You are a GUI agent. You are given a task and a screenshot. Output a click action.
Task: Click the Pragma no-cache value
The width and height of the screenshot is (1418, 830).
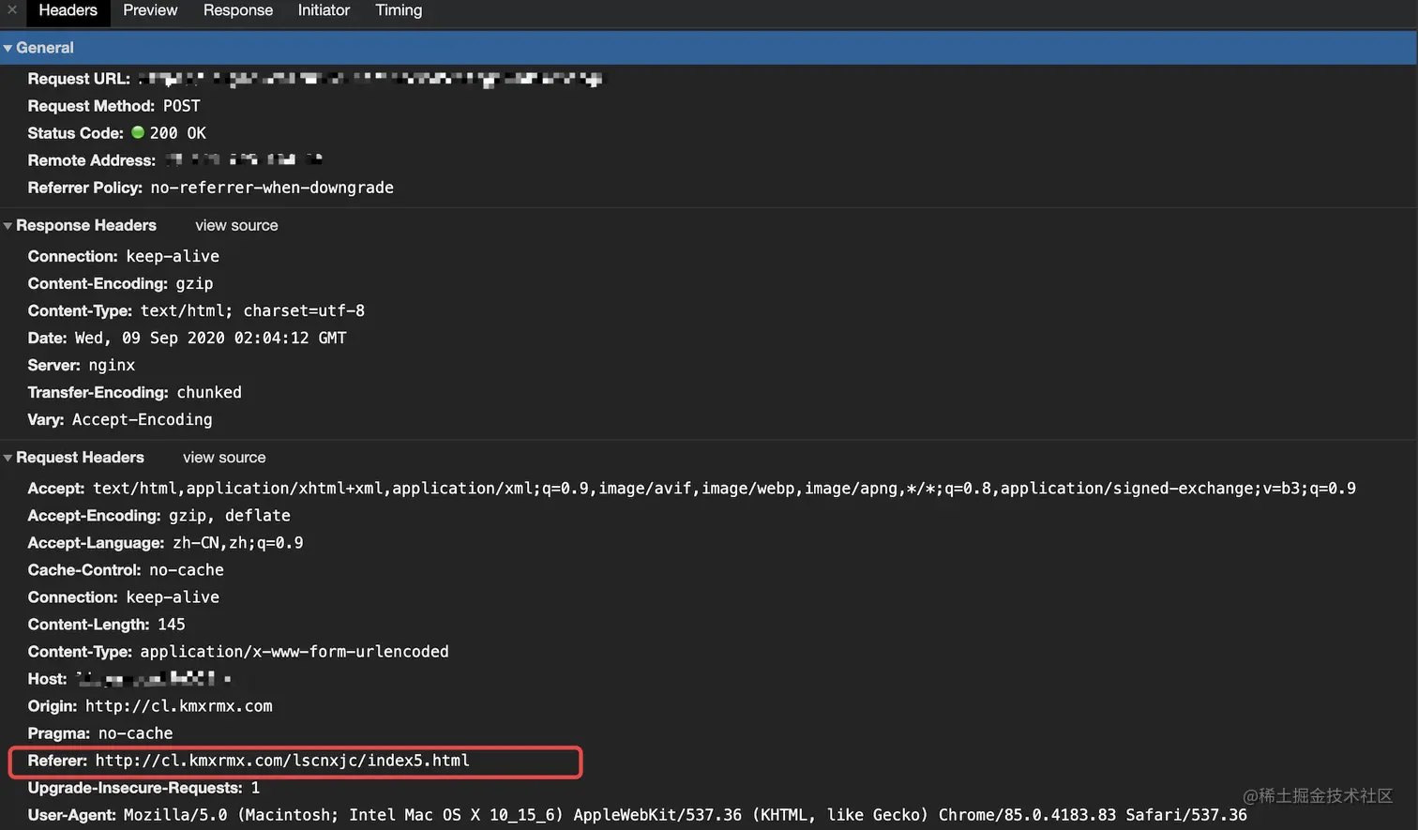coord(136,732)
